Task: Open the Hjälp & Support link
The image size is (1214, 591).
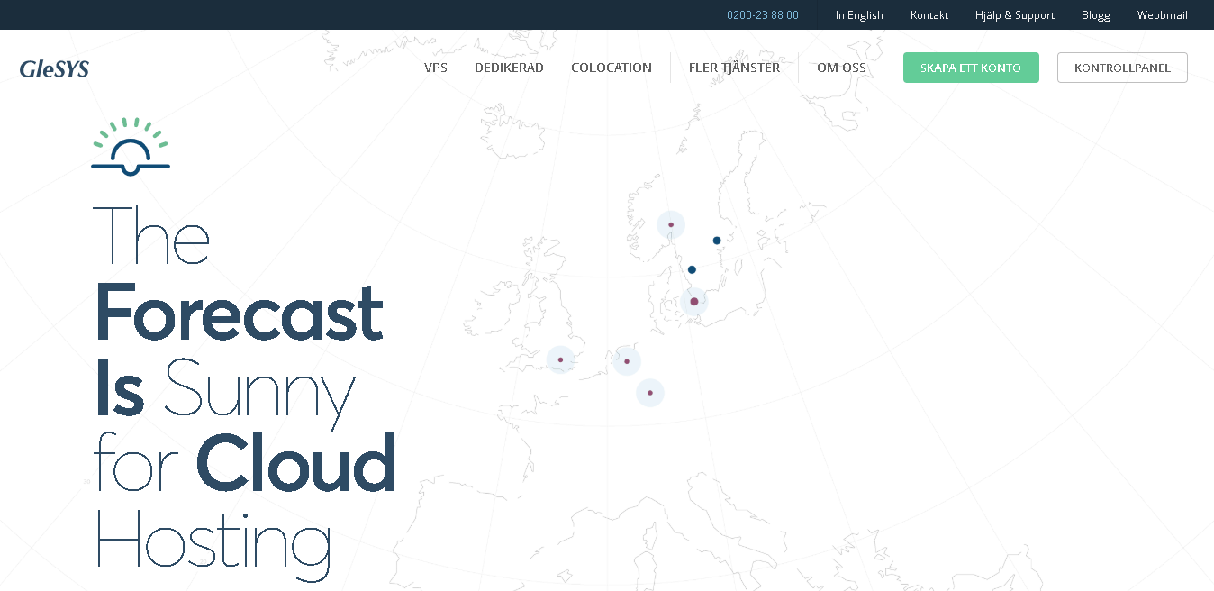Action: (x=1015, y=15)
